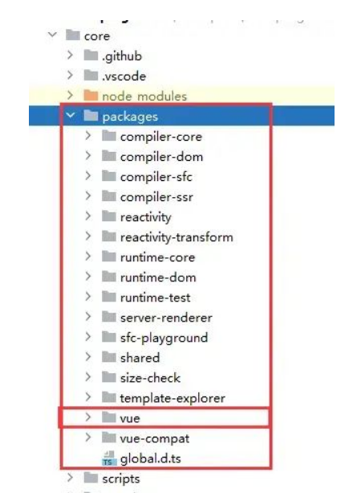Open the global.d.ts file
357x493 pixels.
pyautogui.click(x=151, y=458)
